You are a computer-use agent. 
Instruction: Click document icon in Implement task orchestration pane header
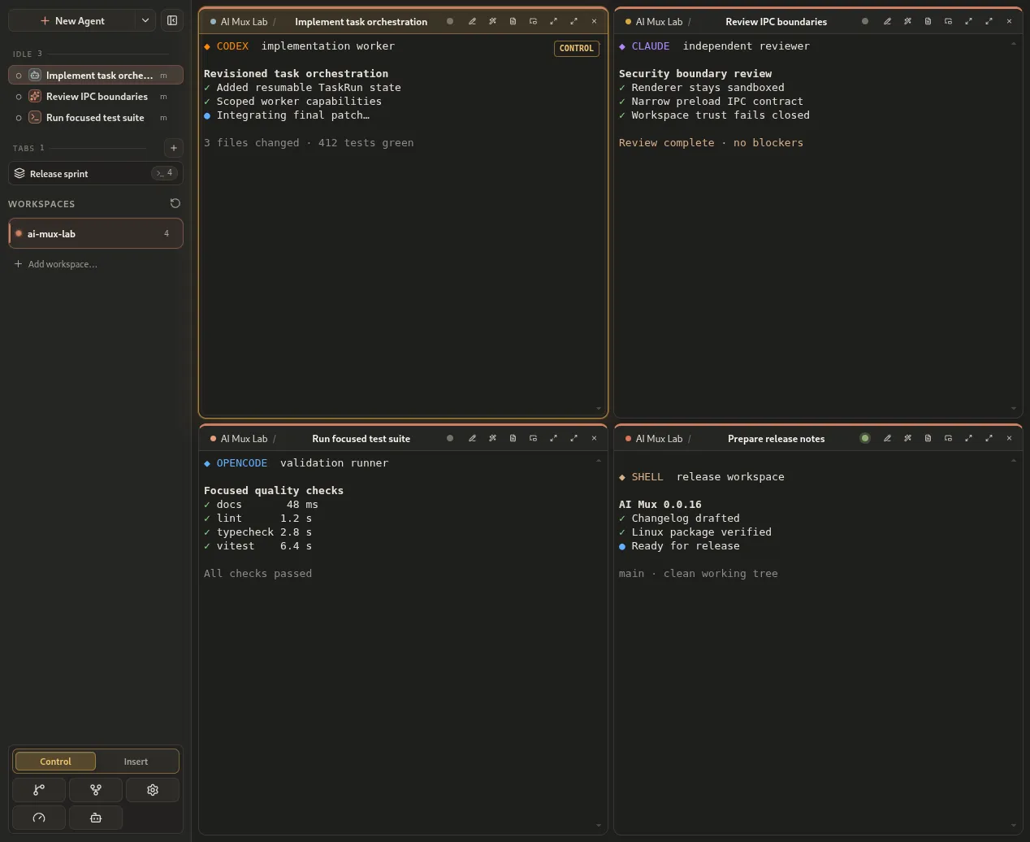[x=513, y=22]
